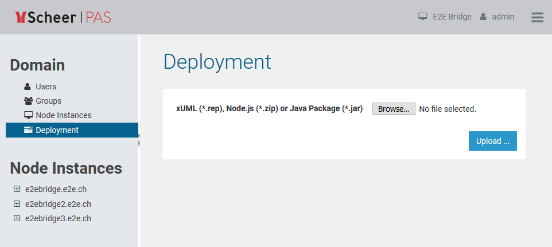Open the E2E Bridge header link

[x=453, y=17]
